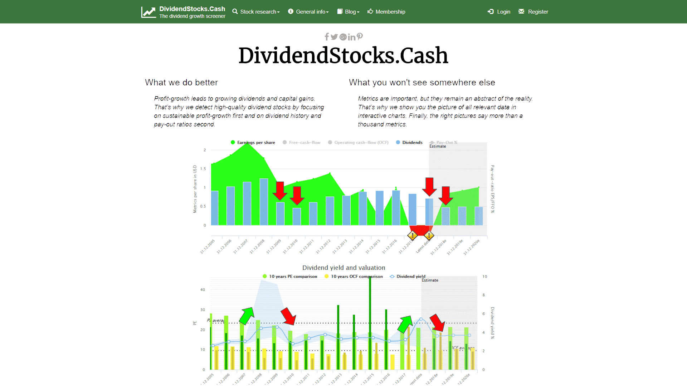Viewport: 687px width, 386px height.
Task: Click the Blog book icon
Action: [x=340, y=11]
